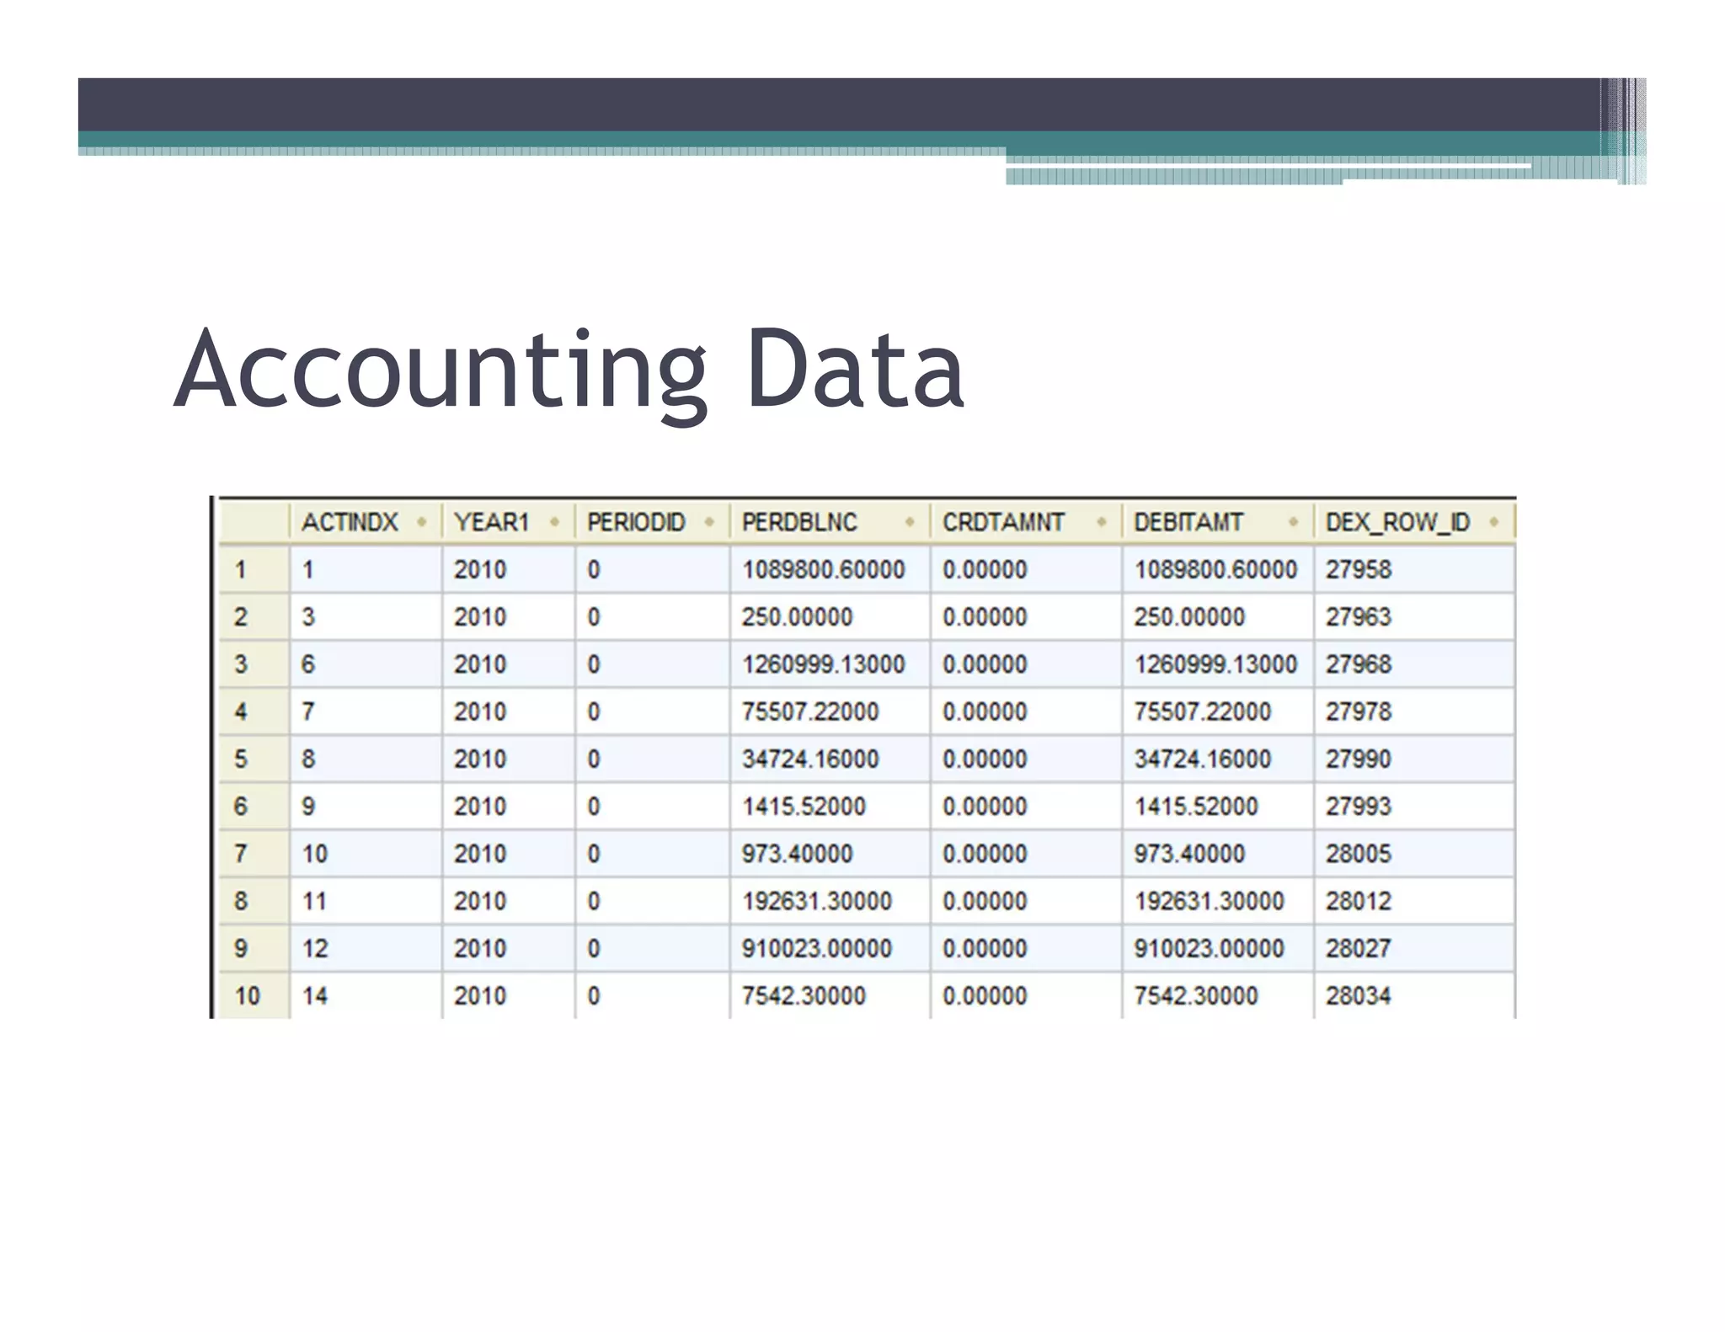1725x1332 pixels.
Task: Click PERDBLNC value 1260999.13000
Action: click(823, 663)
